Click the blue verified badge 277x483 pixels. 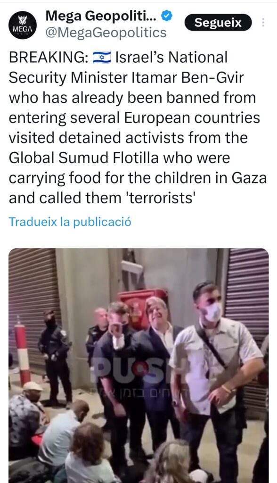point(166,16)
